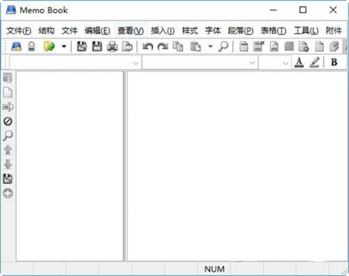Open the 文件(F) menu
Image resolution: width=349 pixels, height=276 pixels.
(x=19, y=31)
